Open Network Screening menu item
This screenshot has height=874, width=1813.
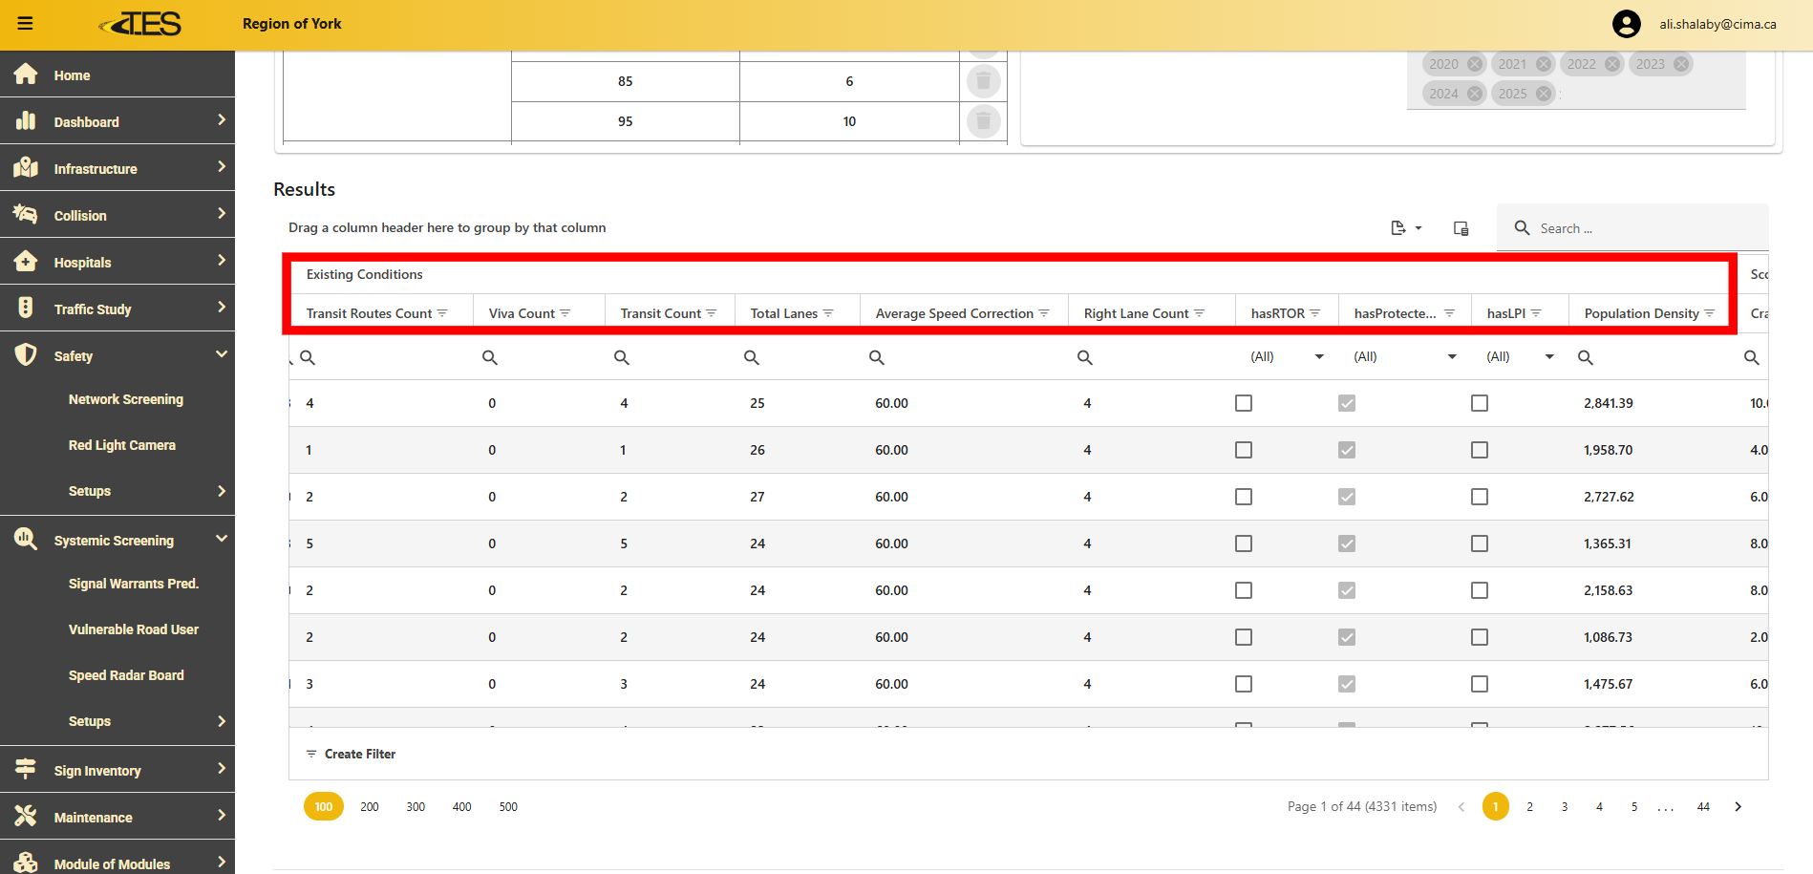(125, 399)
